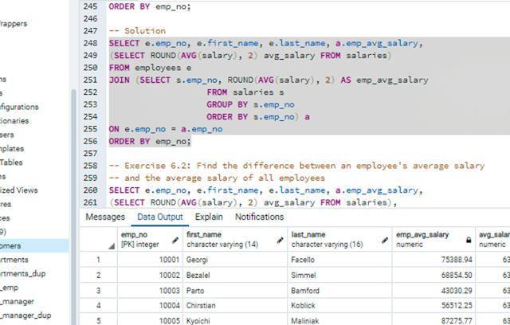The height and width of the screenshot is (325, 510).
Task: Click the first name cell Parto
Action: pos(235,290)
